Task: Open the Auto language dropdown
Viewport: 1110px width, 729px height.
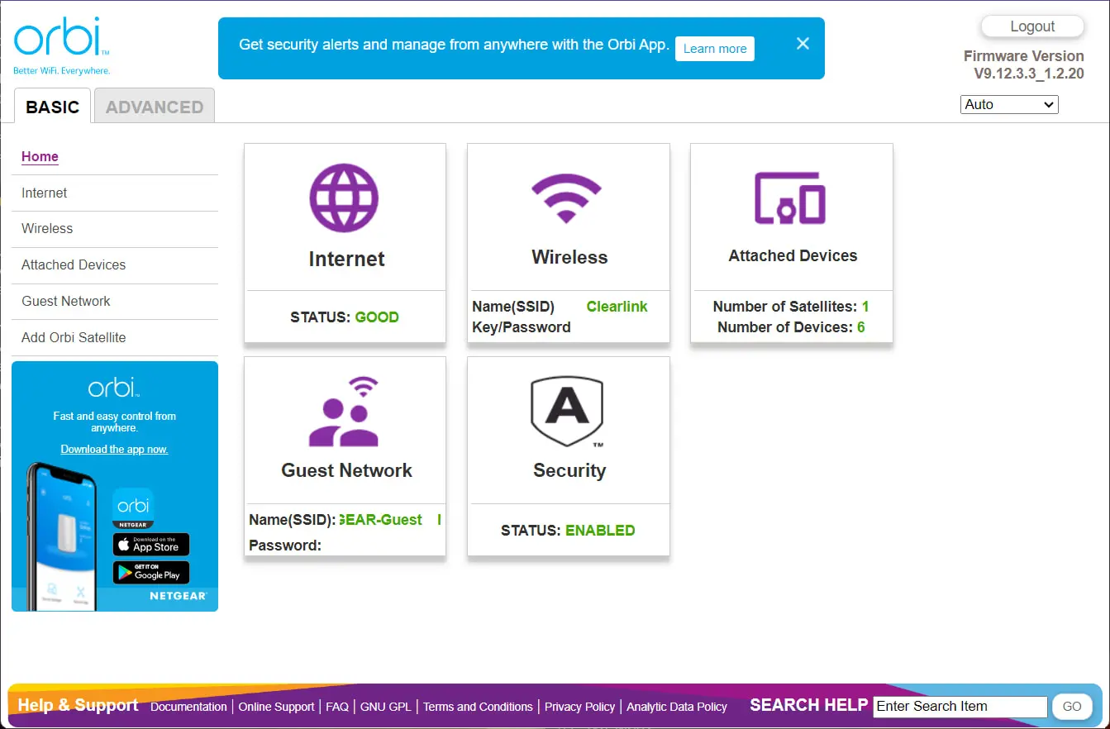Action: click(x=1009, y=104)
